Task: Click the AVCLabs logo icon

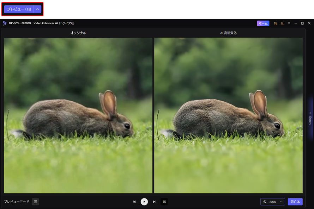Action: pyautogui.click(x=5, y=23)
